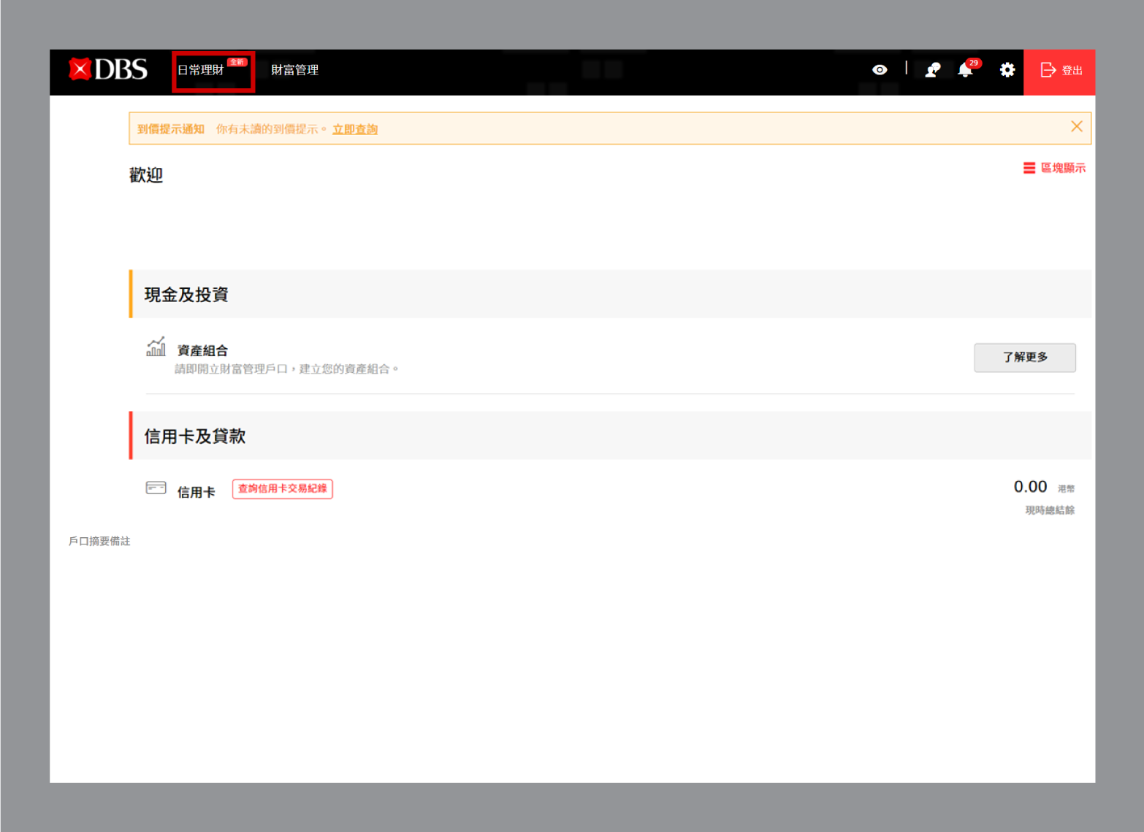
Task: Click the 資產組合 chart icon
Action: point(156,347)
